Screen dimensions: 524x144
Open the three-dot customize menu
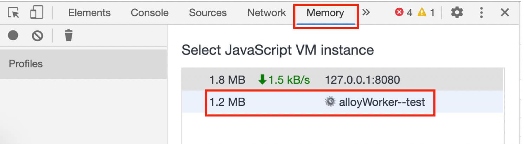point(482,13)
